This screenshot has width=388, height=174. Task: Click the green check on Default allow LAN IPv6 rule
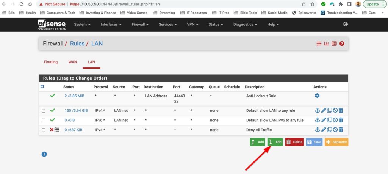52,120
